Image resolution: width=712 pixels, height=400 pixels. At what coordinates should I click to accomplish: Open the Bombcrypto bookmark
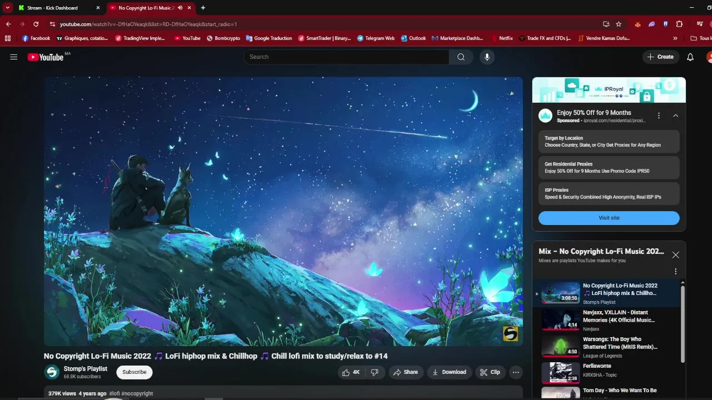(x=222, y=38)
